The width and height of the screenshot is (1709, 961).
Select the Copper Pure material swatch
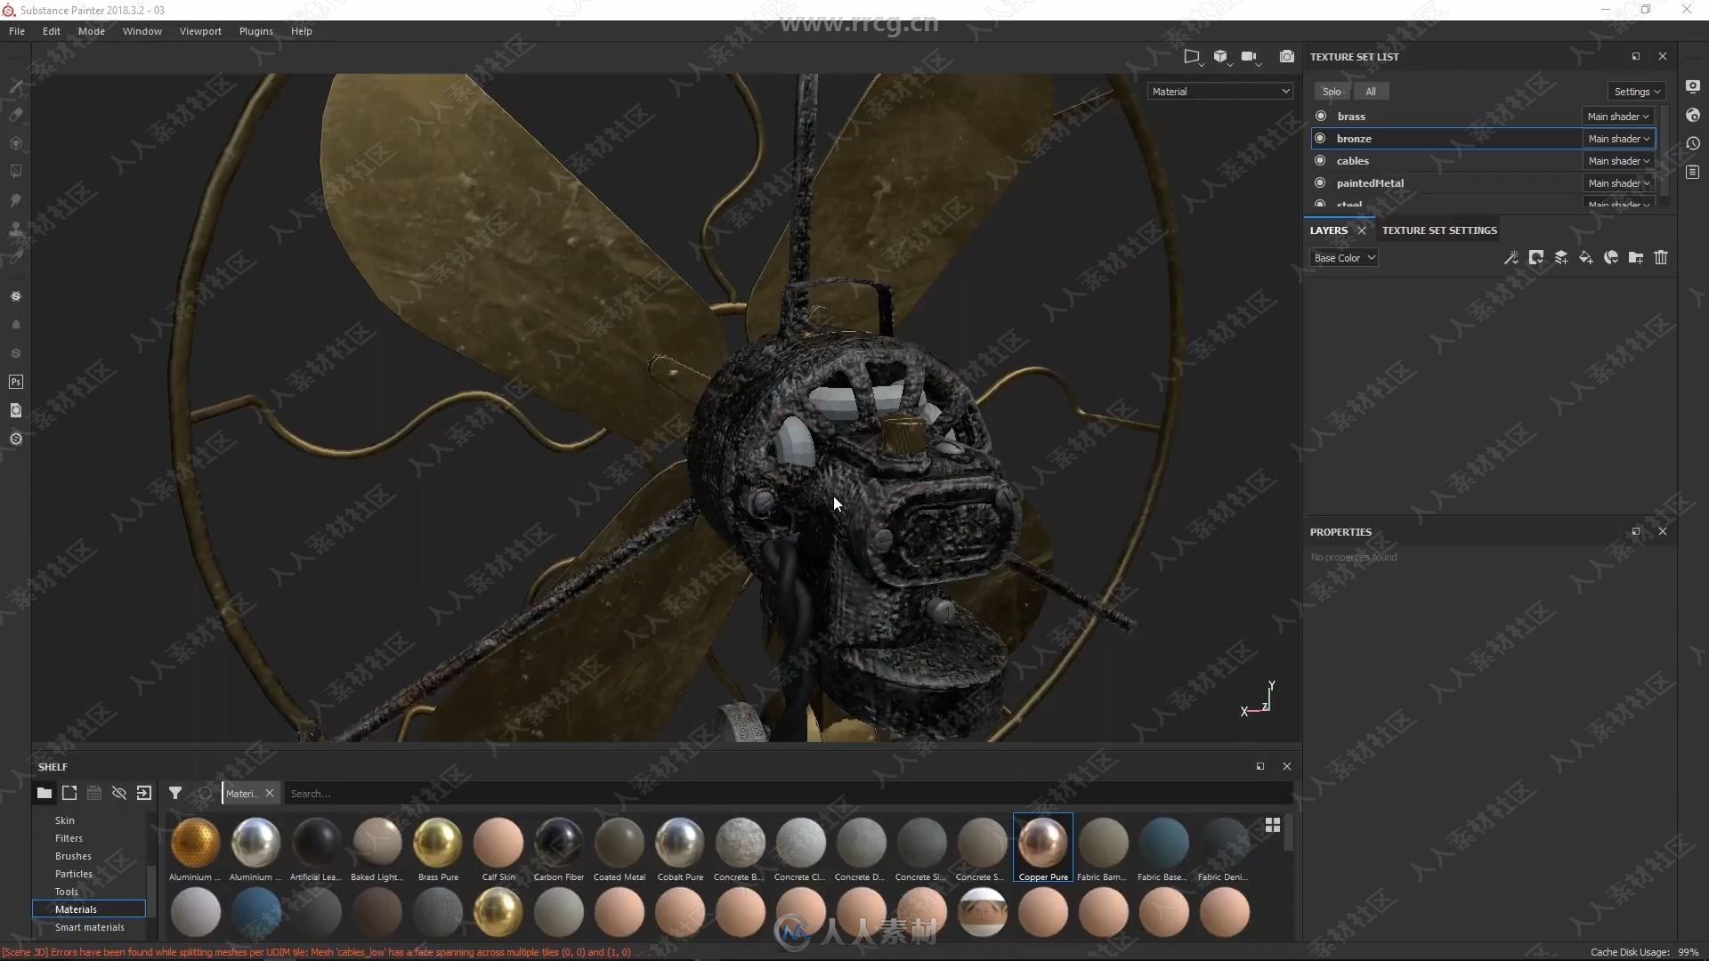1043,843
